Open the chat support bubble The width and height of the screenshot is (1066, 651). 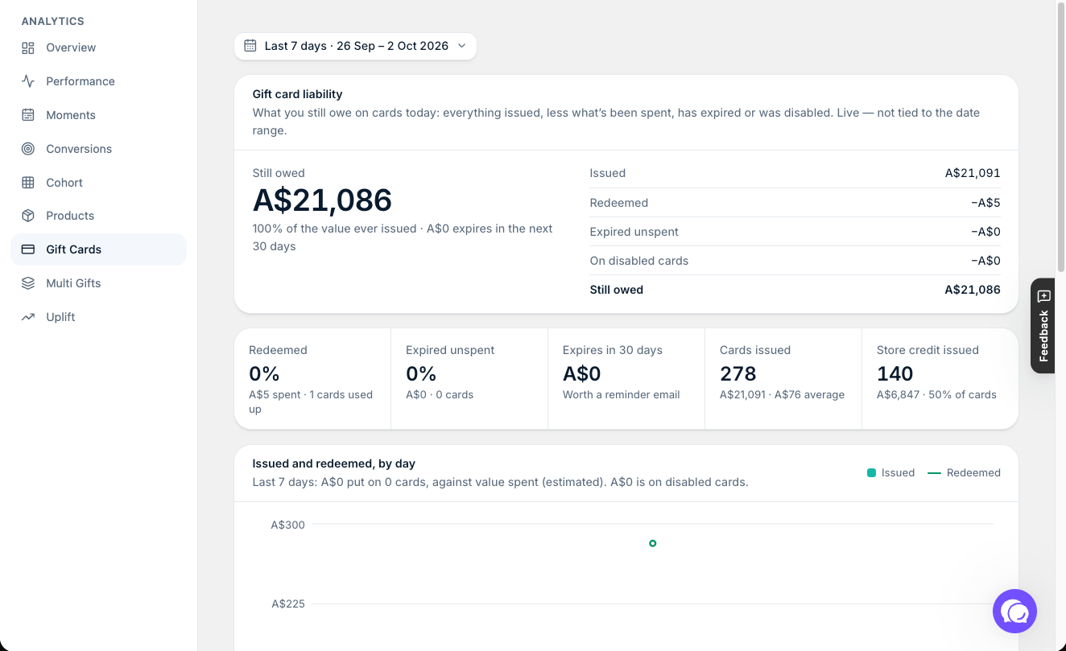coord(1014,612)
